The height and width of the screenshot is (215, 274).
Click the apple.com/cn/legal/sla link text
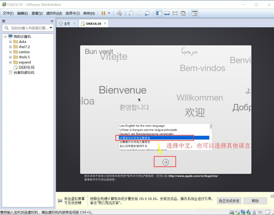tap(193, 176)
